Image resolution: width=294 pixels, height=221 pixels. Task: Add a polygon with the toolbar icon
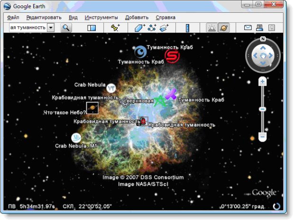140,28
